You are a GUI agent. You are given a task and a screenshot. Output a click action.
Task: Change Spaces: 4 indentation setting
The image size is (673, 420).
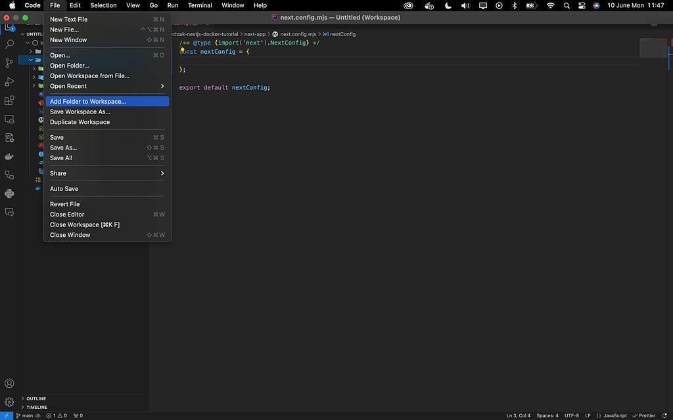[x=547, y=415]
